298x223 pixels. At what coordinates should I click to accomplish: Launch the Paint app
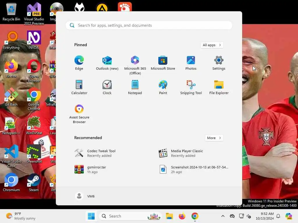tap(163, 87)
